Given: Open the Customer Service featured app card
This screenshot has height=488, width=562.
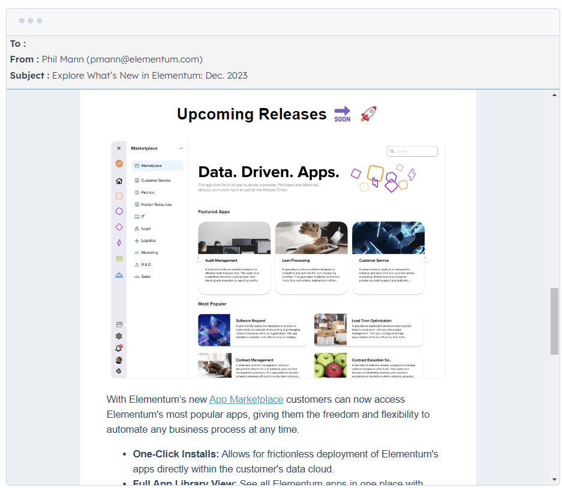Looking at the screenshot, I should [x=388, y=258].
